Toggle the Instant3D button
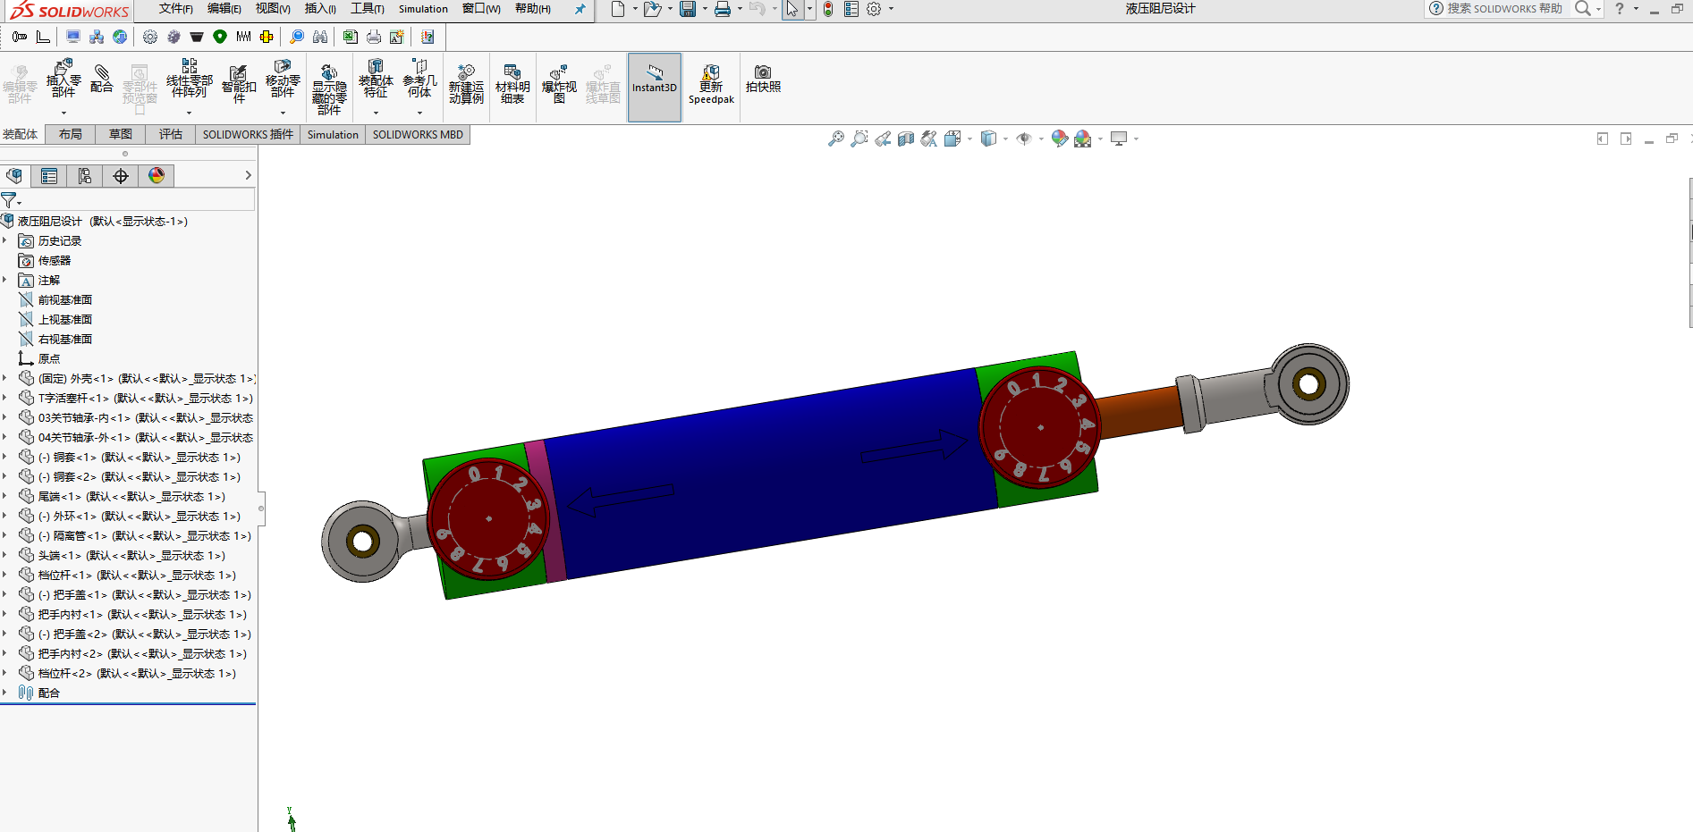Viewport: 1693px width, 832px height. [655, 87]
